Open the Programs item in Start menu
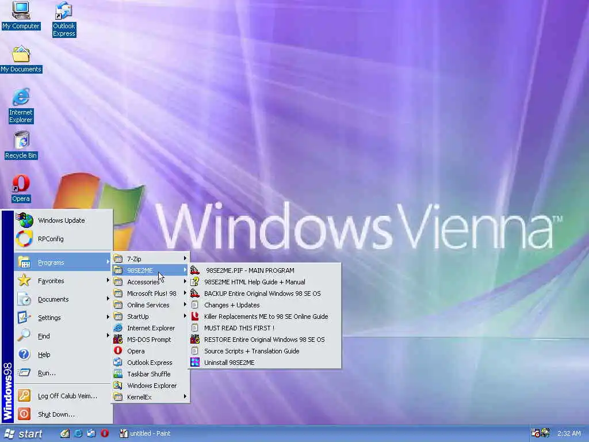 63,262
